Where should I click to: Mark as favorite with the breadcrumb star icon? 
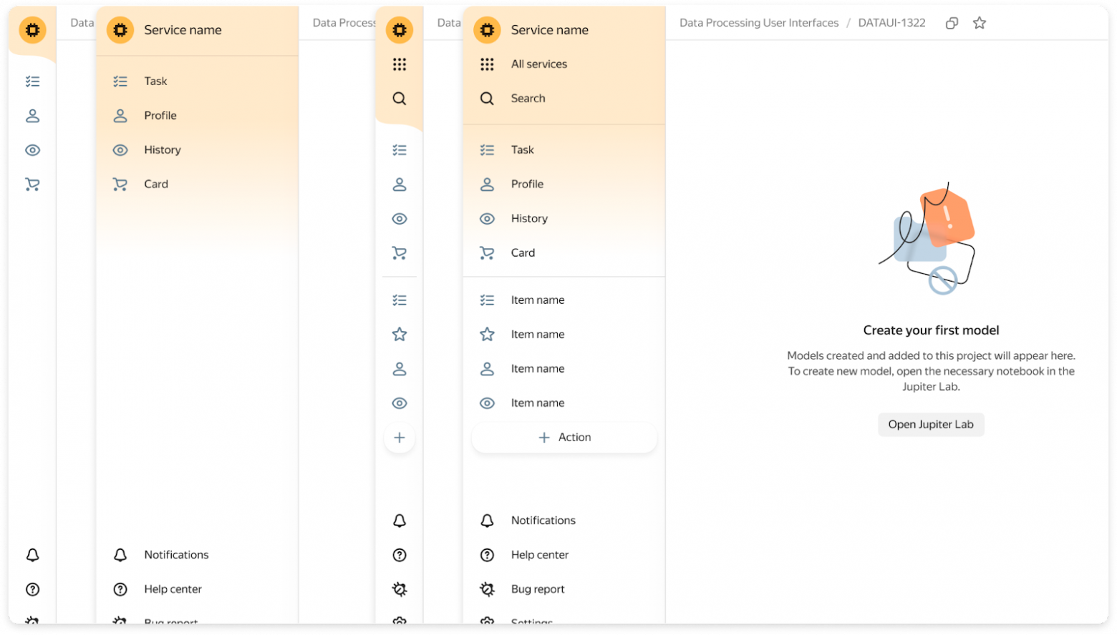click(x=980, y=23)
